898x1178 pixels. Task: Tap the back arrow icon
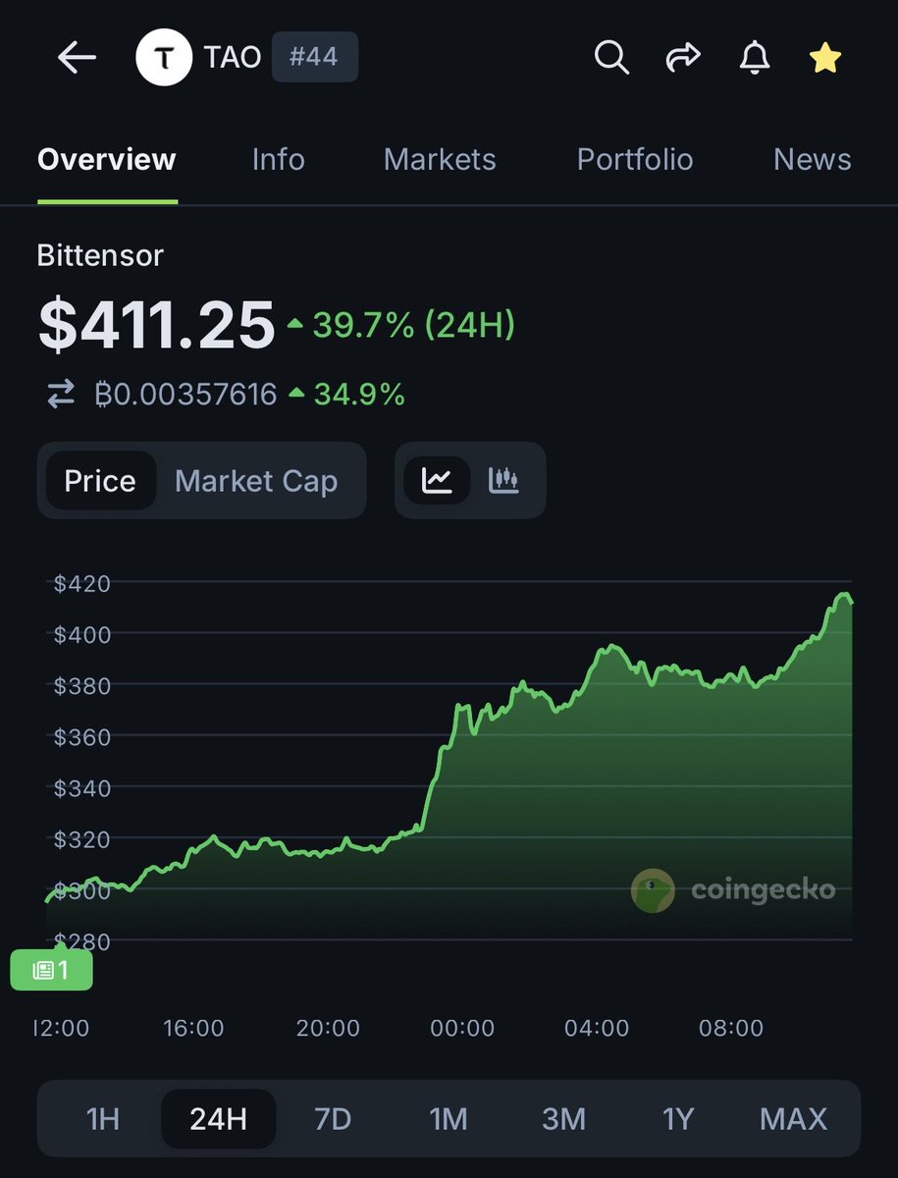tap(77, 58)
